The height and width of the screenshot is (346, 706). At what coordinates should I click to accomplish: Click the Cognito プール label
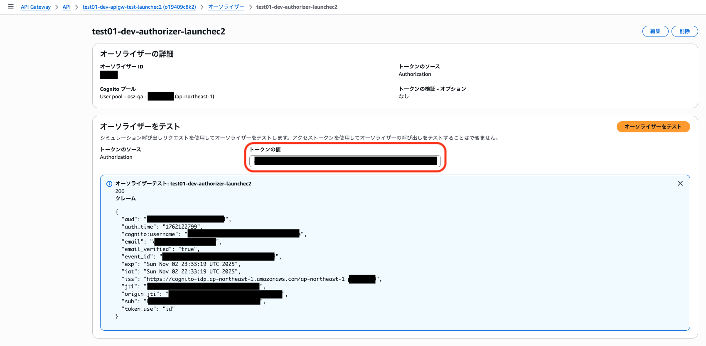(x=118, y=89)
